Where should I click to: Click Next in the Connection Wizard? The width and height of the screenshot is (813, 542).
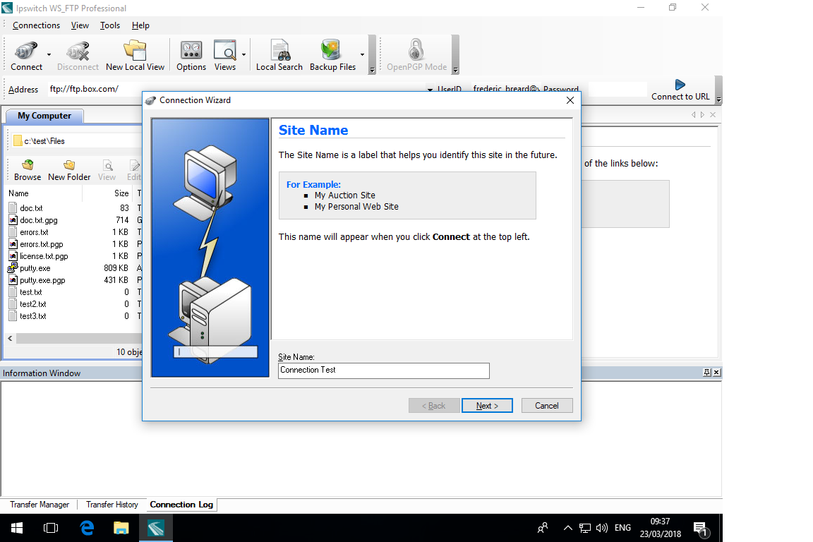click(487, 406)
